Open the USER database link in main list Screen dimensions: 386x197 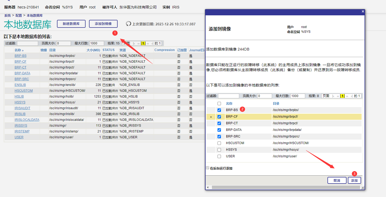(x=19, y=137)
